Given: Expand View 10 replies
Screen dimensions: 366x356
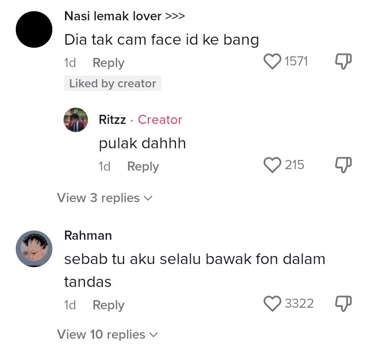Looking at the screenshot, I should point(107,335).
